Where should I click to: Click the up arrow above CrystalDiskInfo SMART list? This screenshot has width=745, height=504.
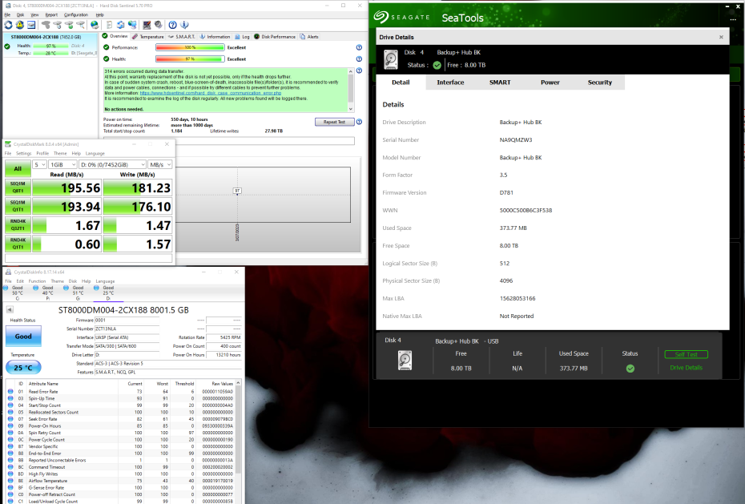[x=238, y=383]
